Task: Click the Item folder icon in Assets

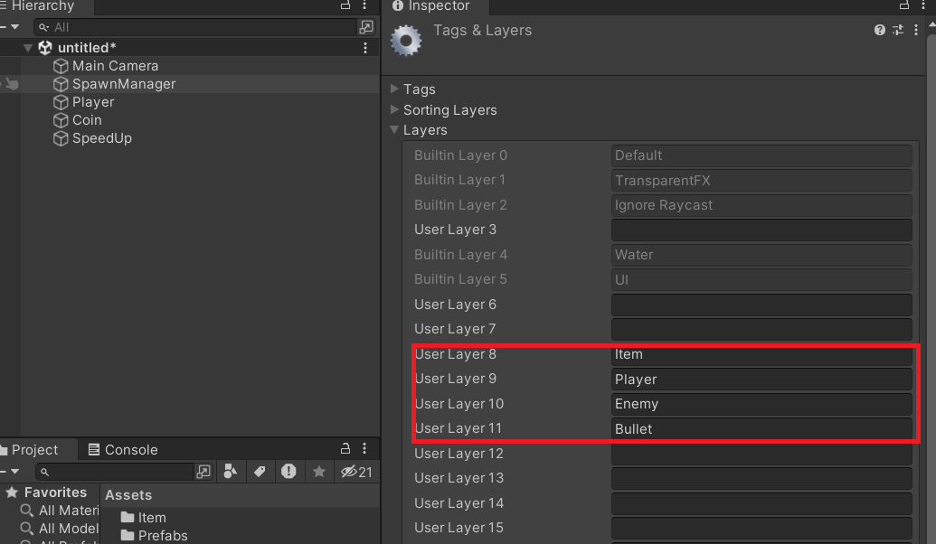Action: [128, 517]
